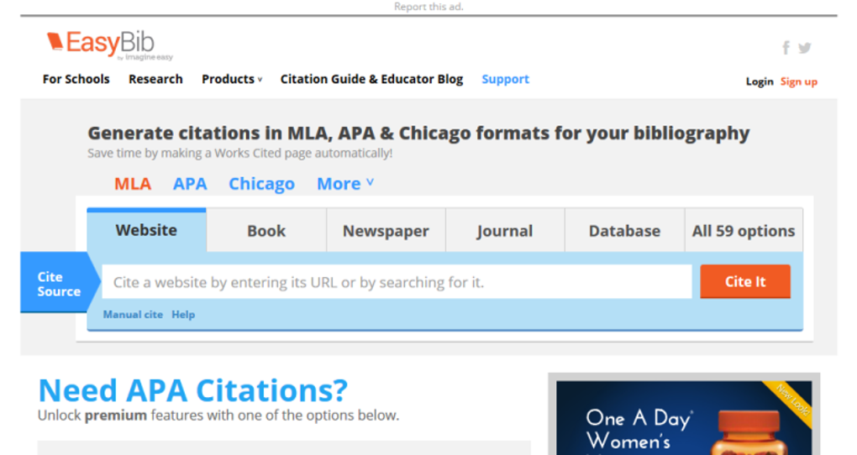Open the Twitter bird icon link
The width and height of the screenshot is (857, 455).
click(x=805, y=48)
